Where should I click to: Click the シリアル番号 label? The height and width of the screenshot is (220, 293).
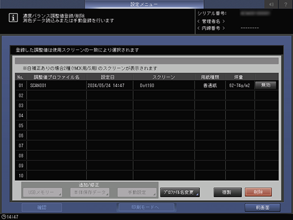[212, 14]
